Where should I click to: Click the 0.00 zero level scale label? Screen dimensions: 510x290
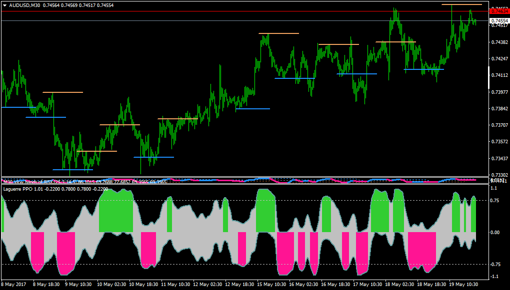(495, 233)
